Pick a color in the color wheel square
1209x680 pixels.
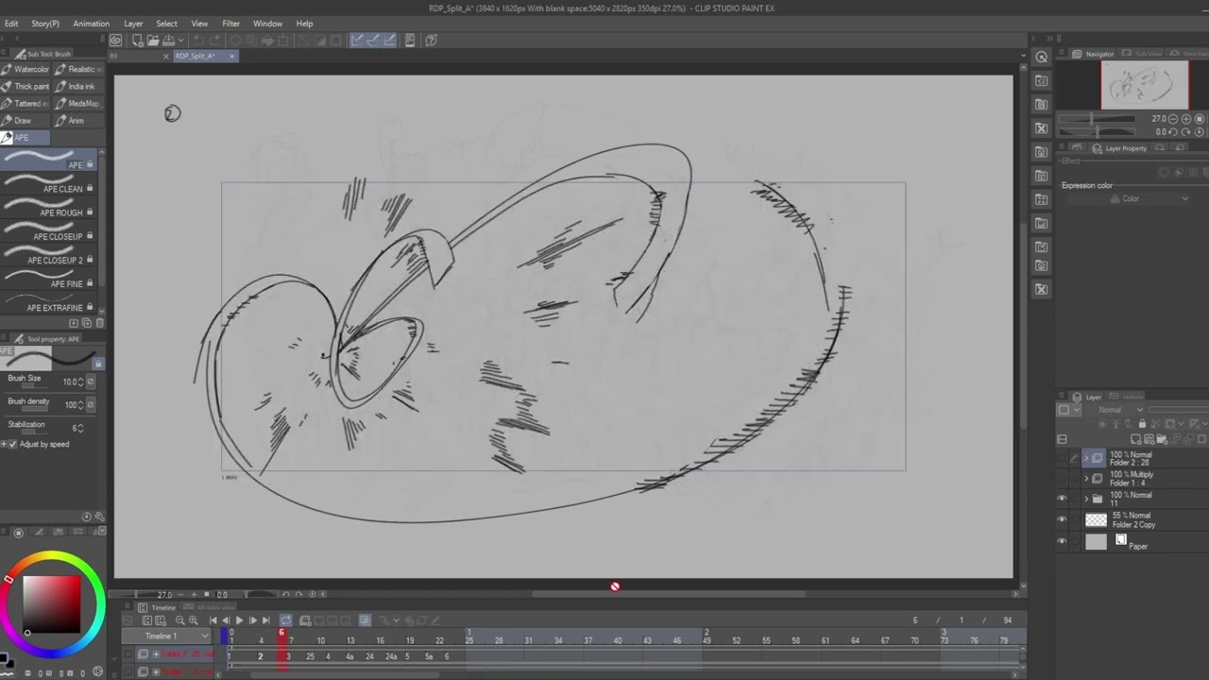(52, 604)
